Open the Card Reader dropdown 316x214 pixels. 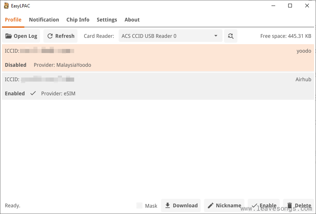170,36
